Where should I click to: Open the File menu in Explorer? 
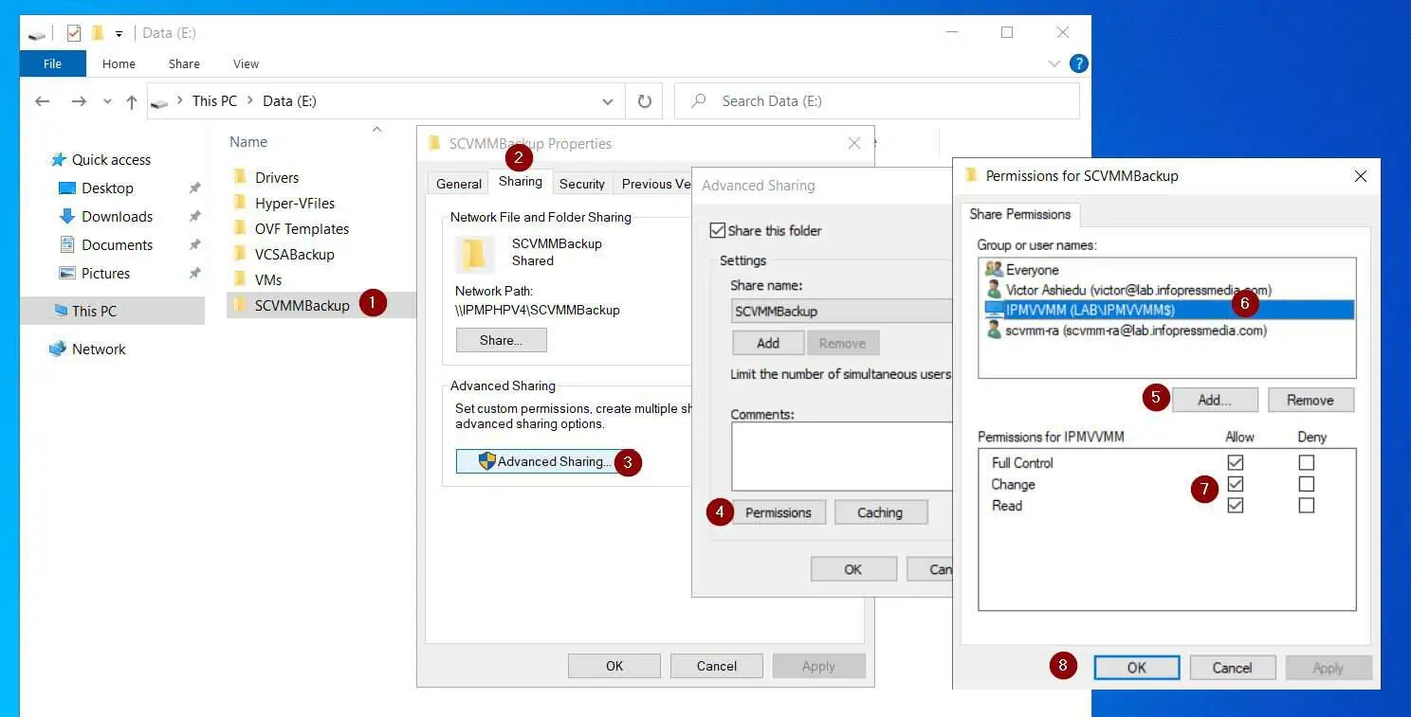coord(53,63)
